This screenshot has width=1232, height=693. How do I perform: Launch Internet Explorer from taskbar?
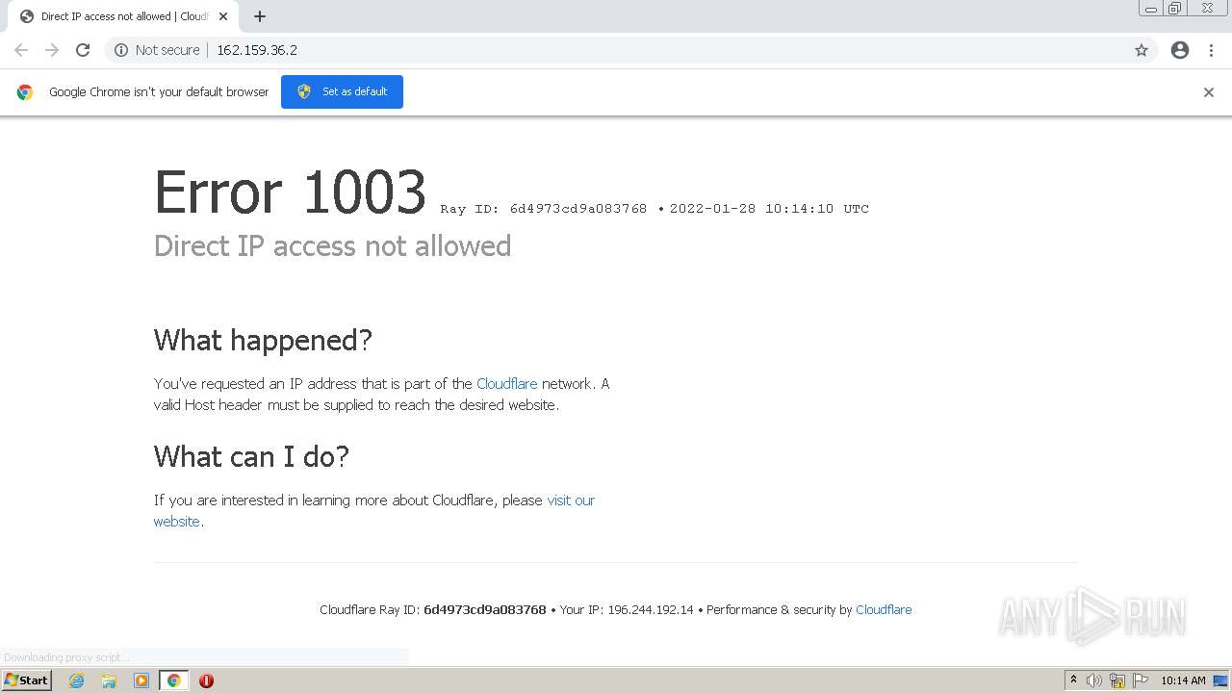coord(76,680)
